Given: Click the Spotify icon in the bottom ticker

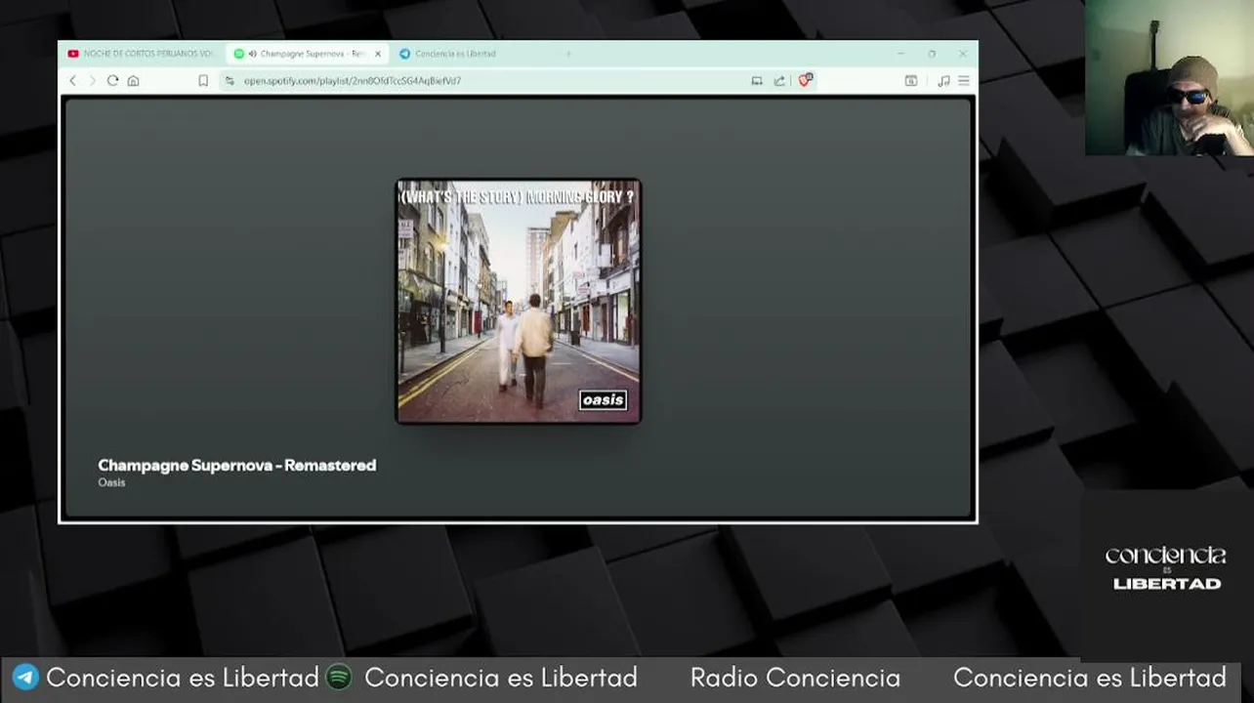Looking at the screenshot, I should point(339,677).
